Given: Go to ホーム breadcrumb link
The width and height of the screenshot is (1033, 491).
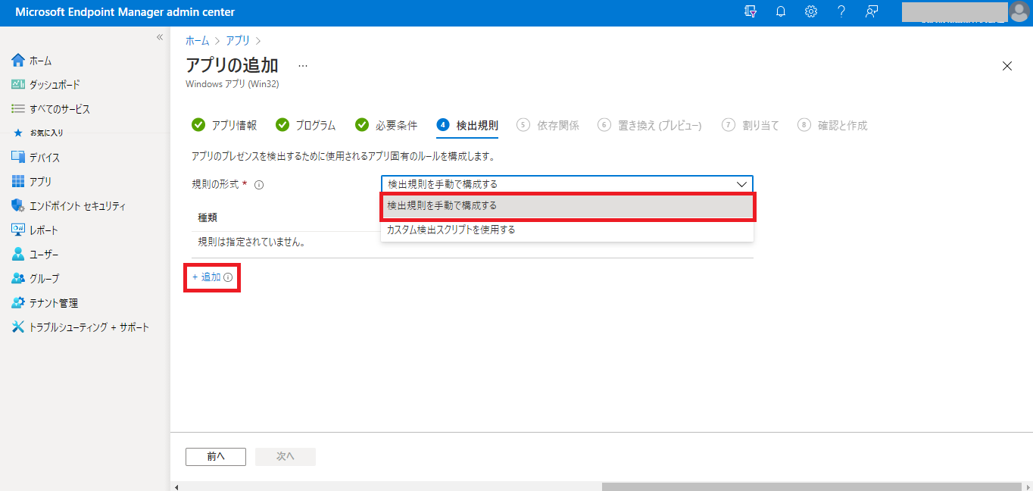Looking at the screenshot, I should pos(197,40).
